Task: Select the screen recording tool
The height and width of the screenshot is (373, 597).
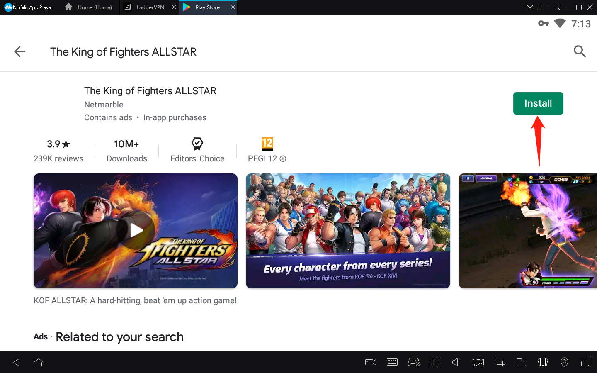Action: [370, 362]
